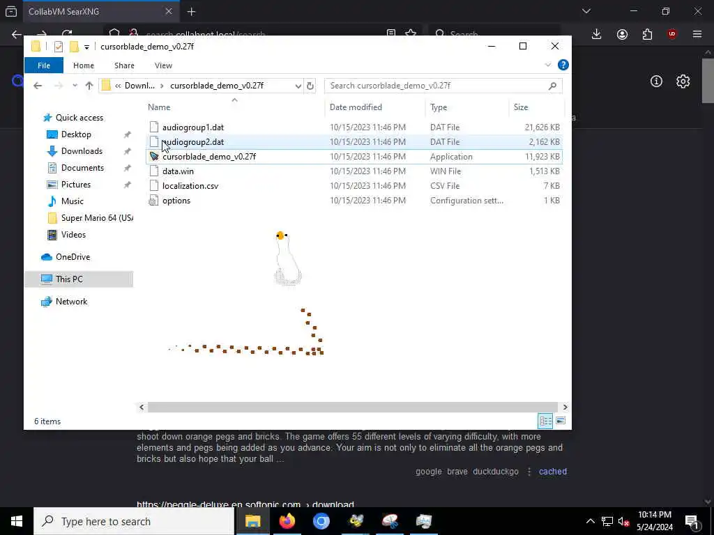This screenshot has width=714, height=535.
Task: Open Firefox from the taskbar
Action: point(287,521)
